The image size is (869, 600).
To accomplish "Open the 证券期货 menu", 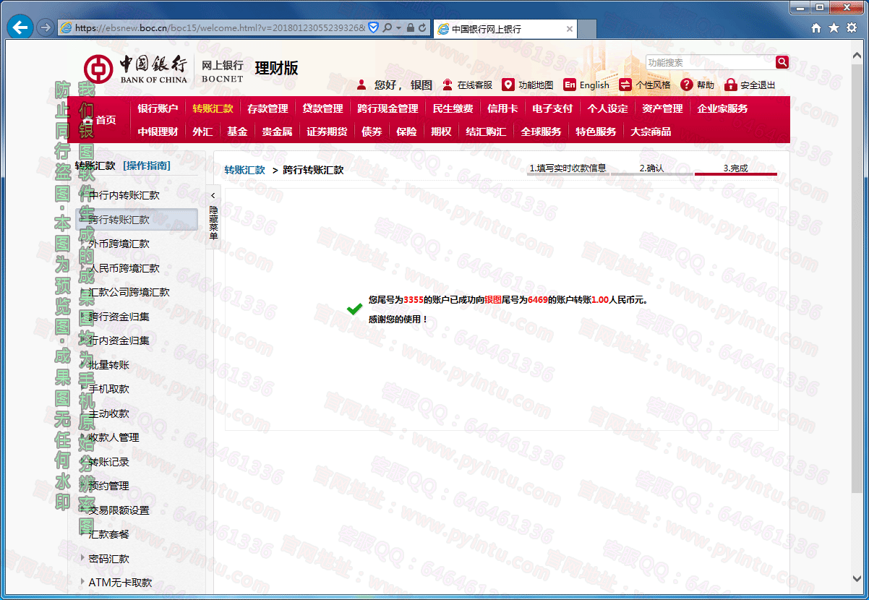I will pyautogui.click(x=327, y=132).
